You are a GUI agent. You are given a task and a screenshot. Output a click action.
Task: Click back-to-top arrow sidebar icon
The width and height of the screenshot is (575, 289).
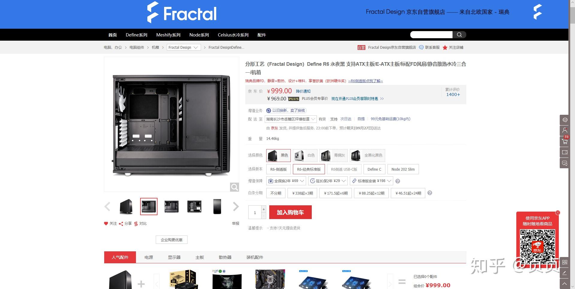pyautogui.click(x=565, y=284)
